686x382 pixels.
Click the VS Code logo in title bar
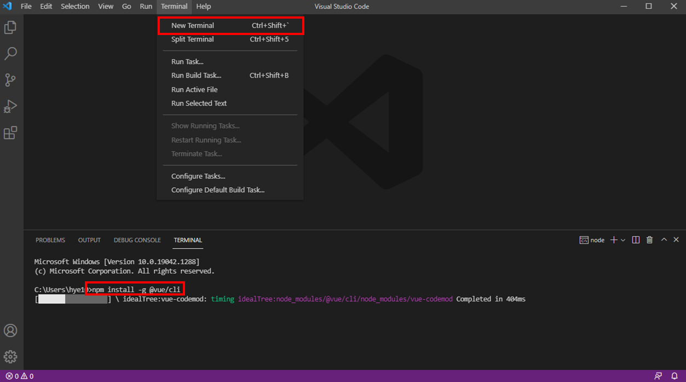click(x=8, y=7)
